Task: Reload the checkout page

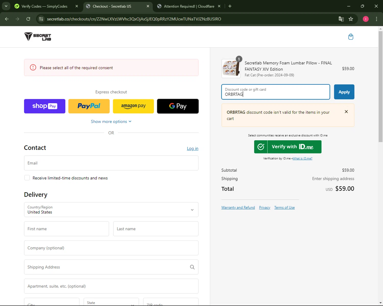Action: [28, 19]
